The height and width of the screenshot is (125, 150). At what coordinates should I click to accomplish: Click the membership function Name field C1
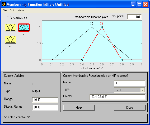(x=130, y=83)
